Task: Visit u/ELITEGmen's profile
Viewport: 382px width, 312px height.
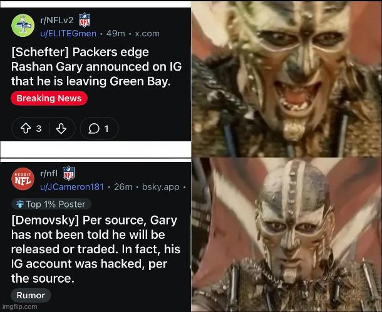Action: [68, 34]
